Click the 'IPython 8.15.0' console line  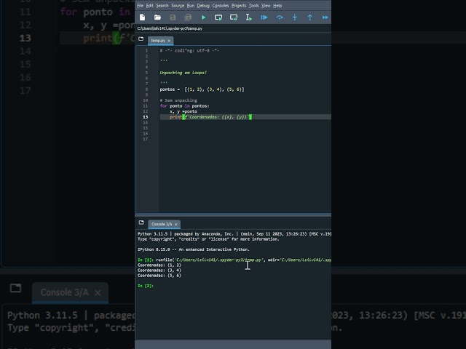pyautogui.click(x=194, y=249)
